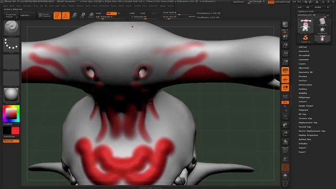Viewport: 336px width, 189px height.
Task: Select the character tool thumbnail in Tool panel
Action: pos(306,26)
